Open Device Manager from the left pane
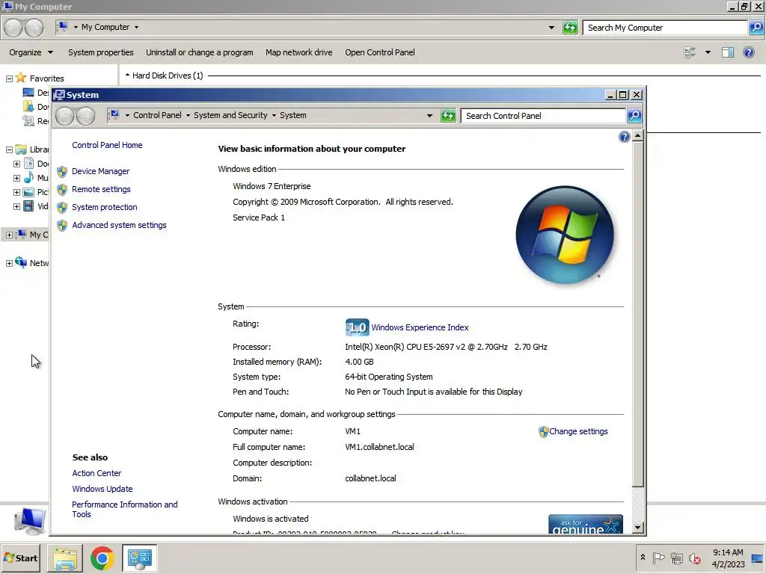 pyautogui.click(x=101, y=171)
